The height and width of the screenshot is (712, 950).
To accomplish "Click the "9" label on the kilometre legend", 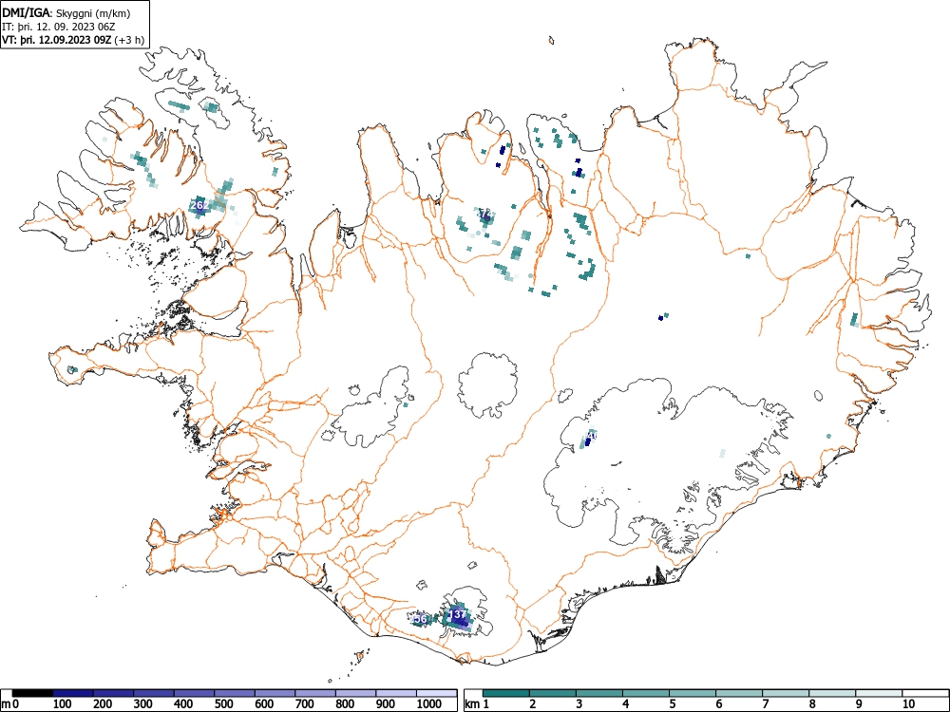I will click(x=859, y=704).
